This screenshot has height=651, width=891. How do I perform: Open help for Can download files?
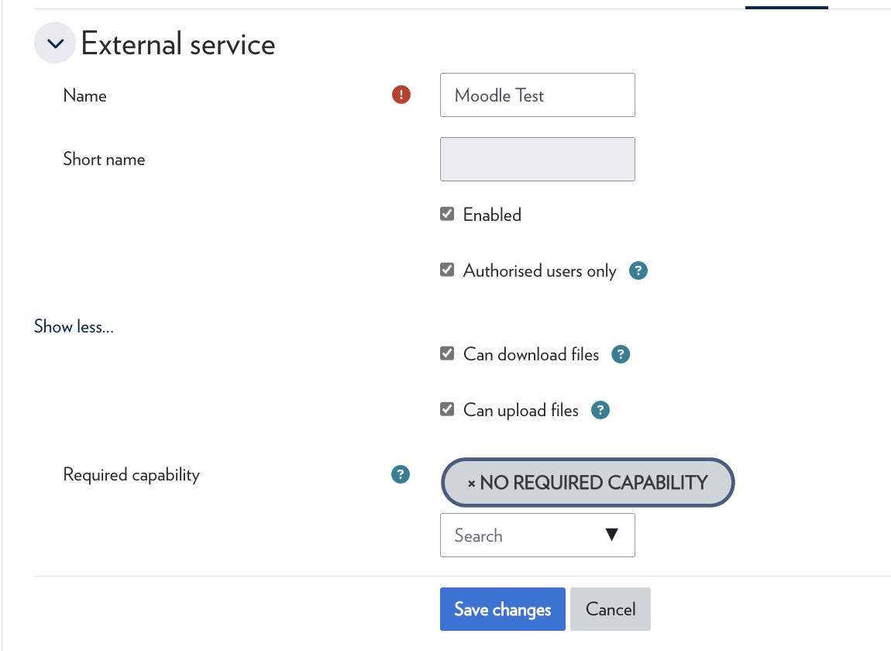(x=621, y=355)
